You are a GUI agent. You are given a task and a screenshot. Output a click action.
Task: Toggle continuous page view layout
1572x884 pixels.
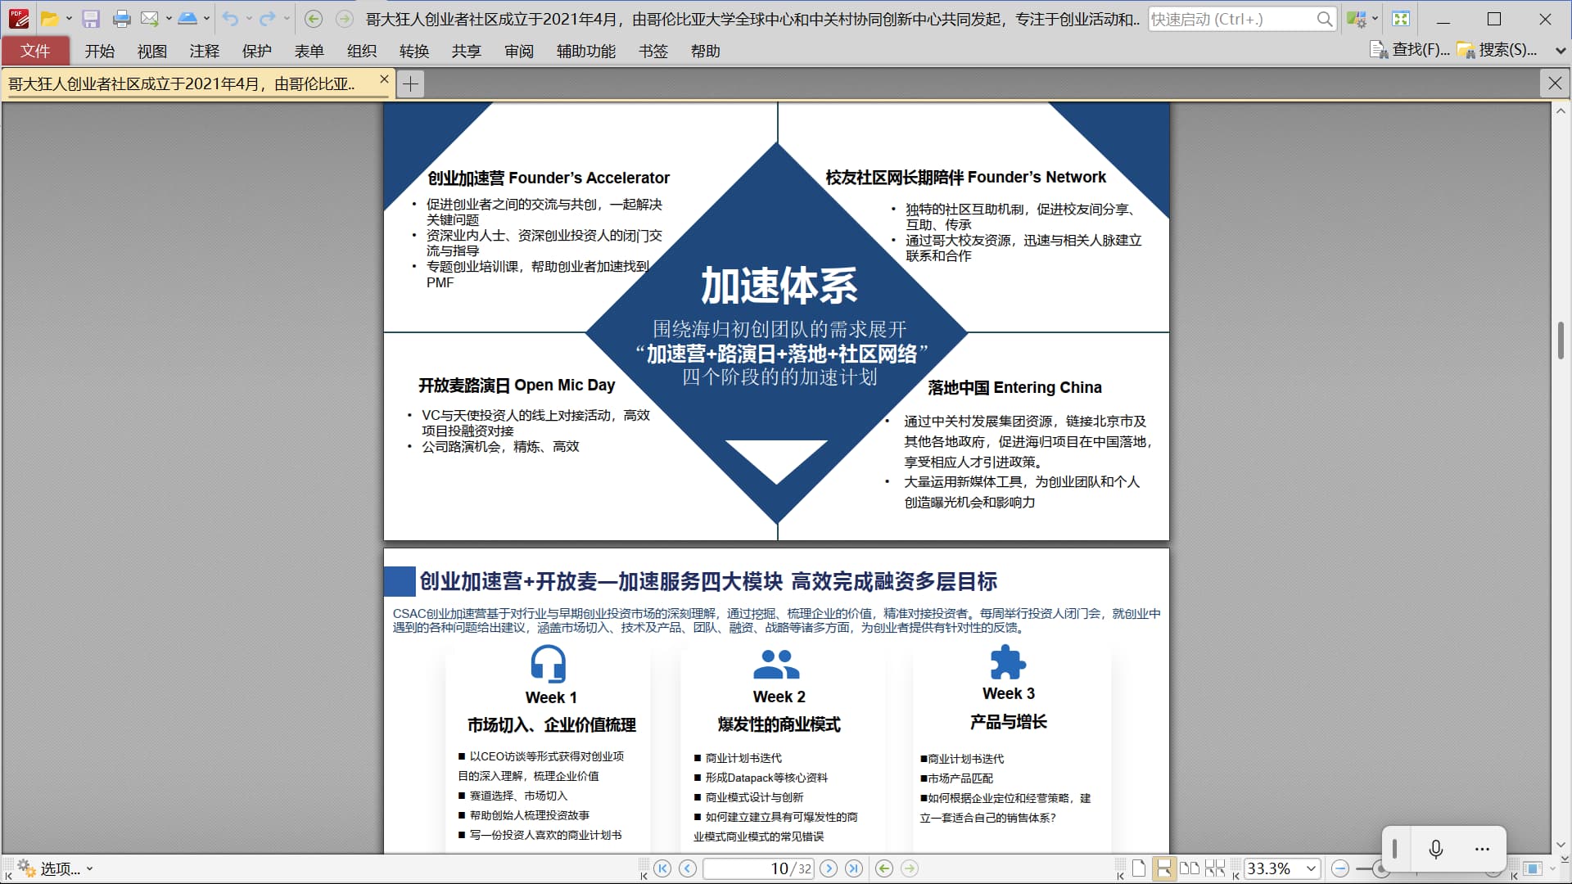pyautogui.click(x=1163, y=868)
